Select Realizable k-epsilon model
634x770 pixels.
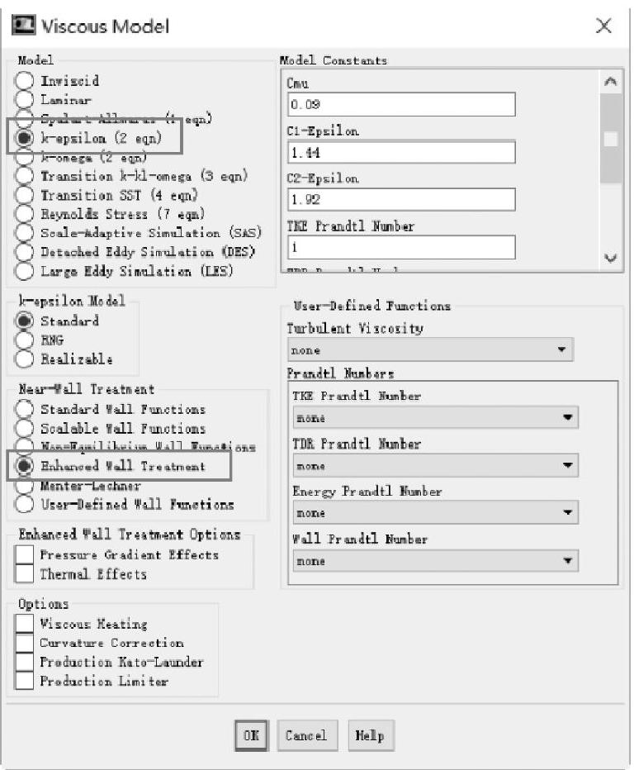tap(24, 359)
